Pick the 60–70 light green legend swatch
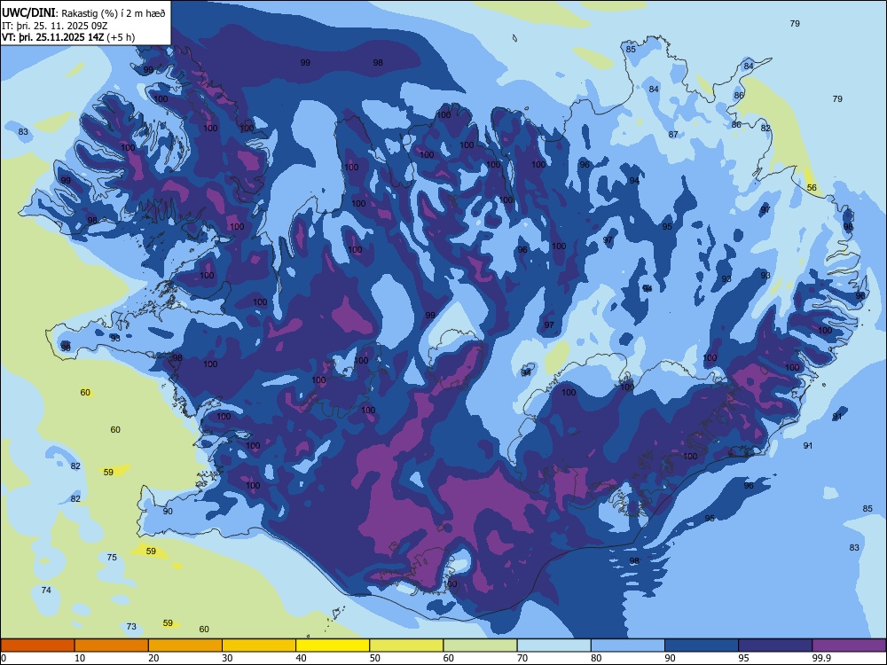 [x=480, y=645]
